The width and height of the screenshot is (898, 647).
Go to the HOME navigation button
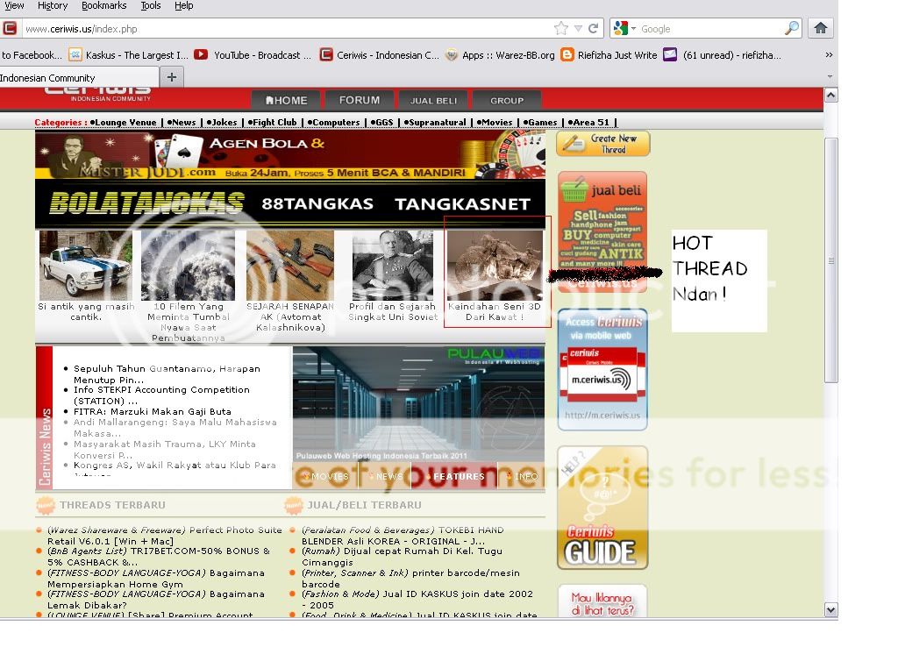pos(287,100)
